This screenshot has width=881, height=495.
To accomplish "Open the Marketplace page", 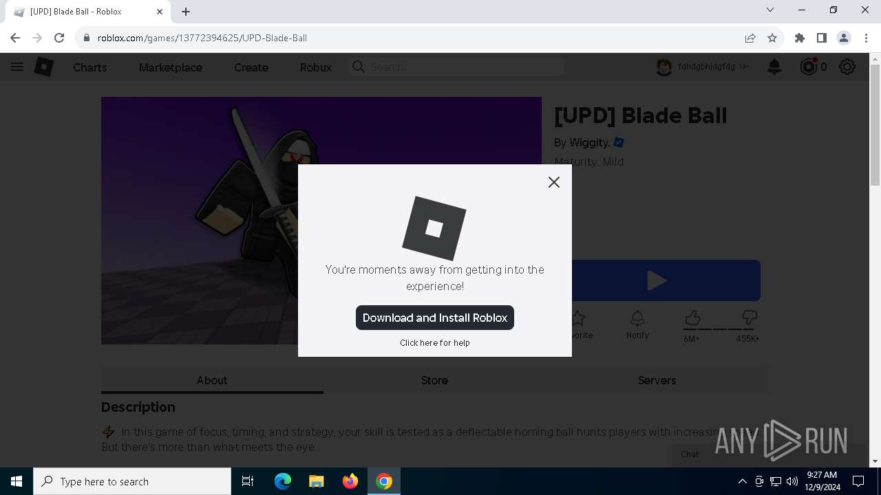I will (171, 67).
